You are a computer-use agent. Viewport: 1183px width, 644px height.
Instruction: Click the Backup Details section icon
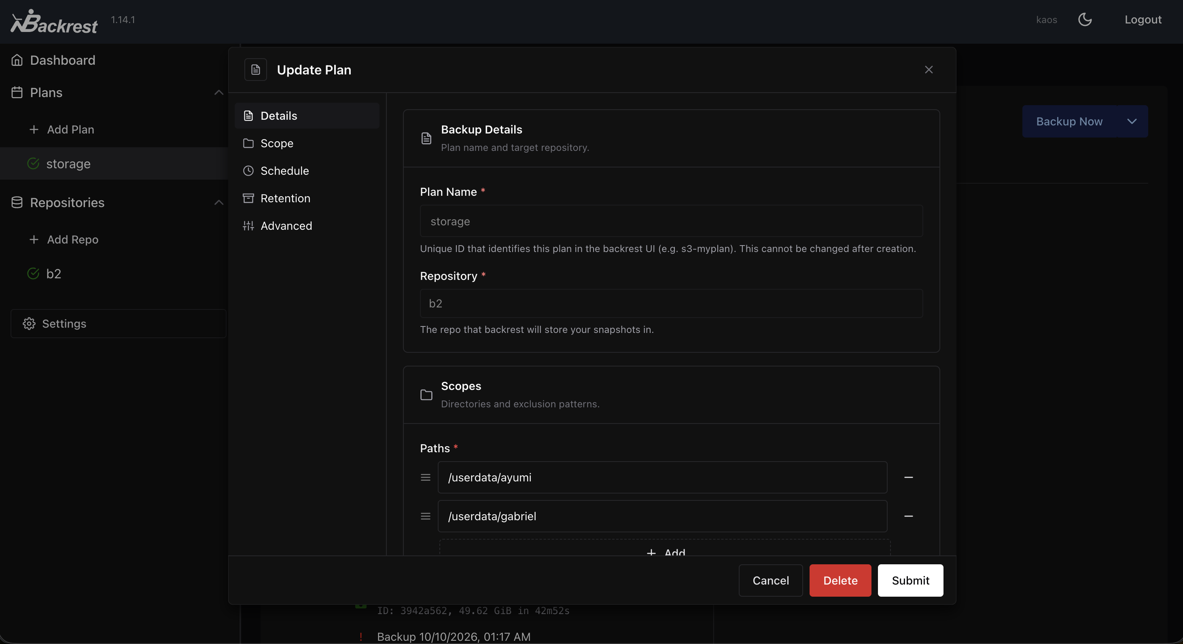click(426, 138)
